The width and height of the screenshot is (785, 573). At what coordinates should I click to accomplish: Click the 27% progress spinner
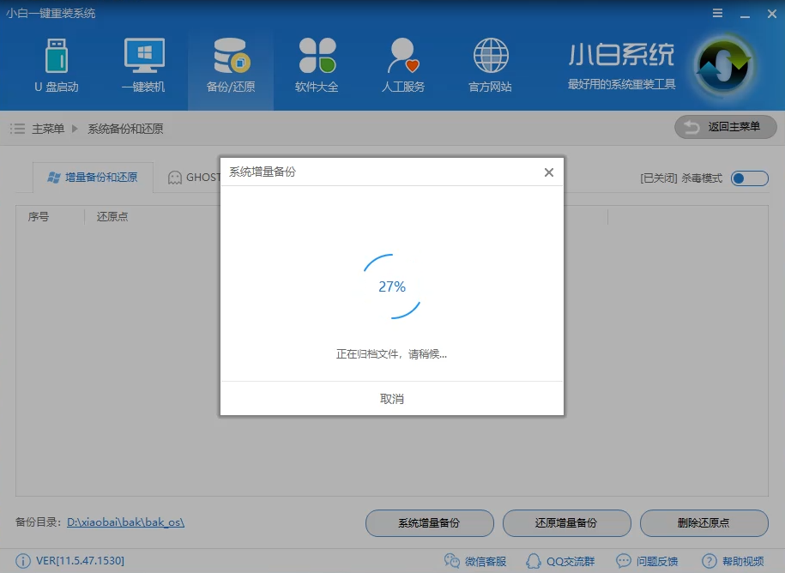tap(391, 286)
